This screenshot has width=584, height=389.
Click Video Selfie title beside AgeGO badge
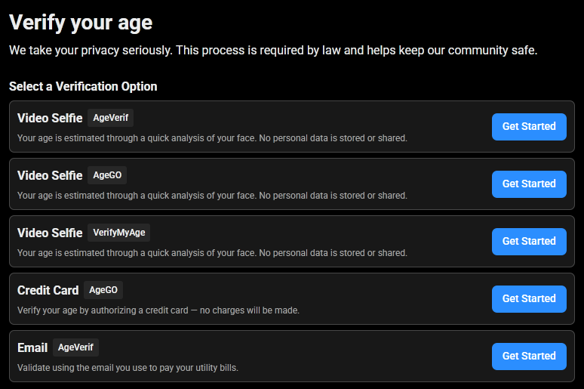50,175
